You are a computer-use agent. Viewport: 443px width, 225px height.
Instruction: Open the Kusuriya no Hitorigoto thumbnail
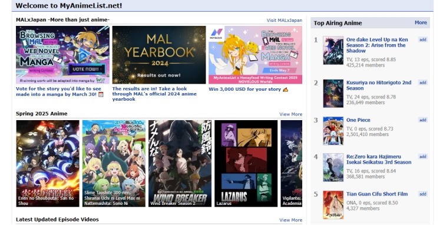click(x=333, y=94)
